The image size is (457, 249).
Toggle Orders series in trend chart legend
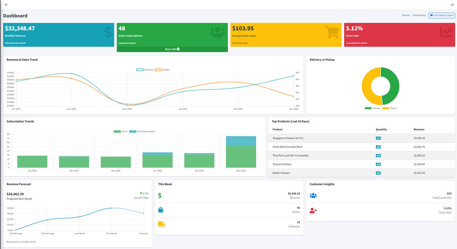162,70
